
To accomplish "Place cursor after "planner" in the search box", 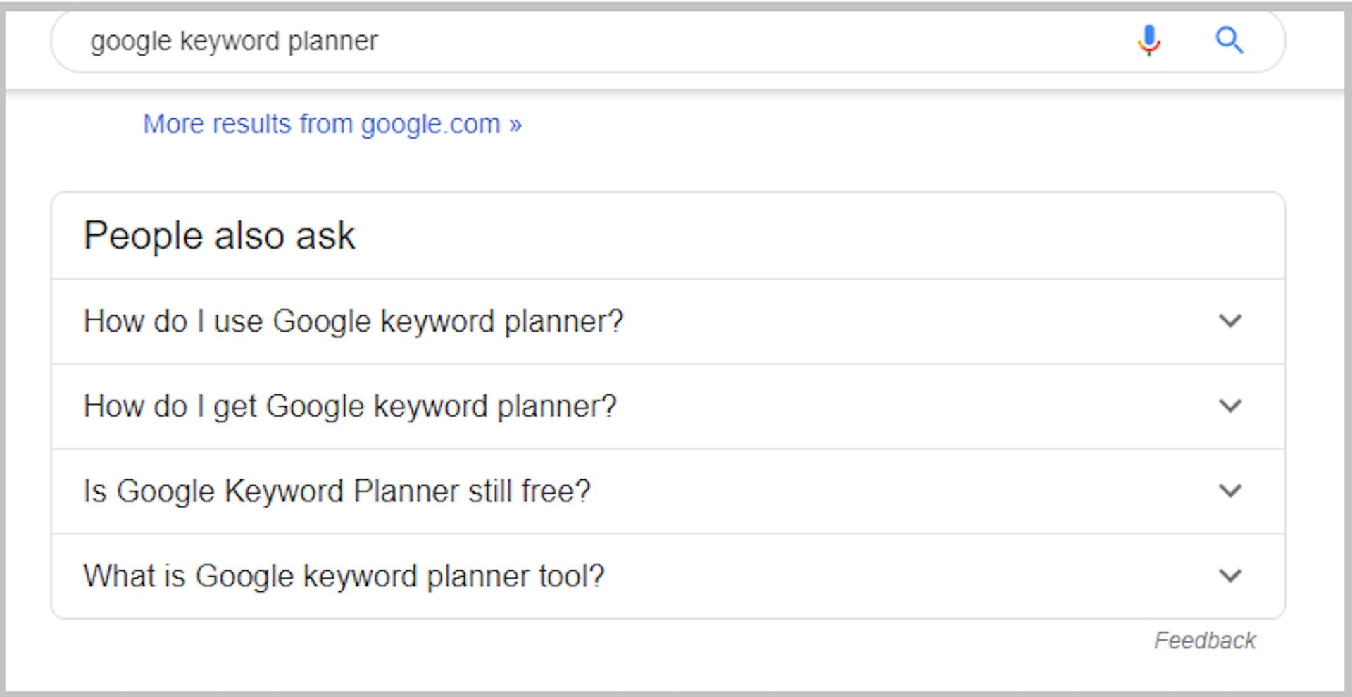I will coord(379,41).
